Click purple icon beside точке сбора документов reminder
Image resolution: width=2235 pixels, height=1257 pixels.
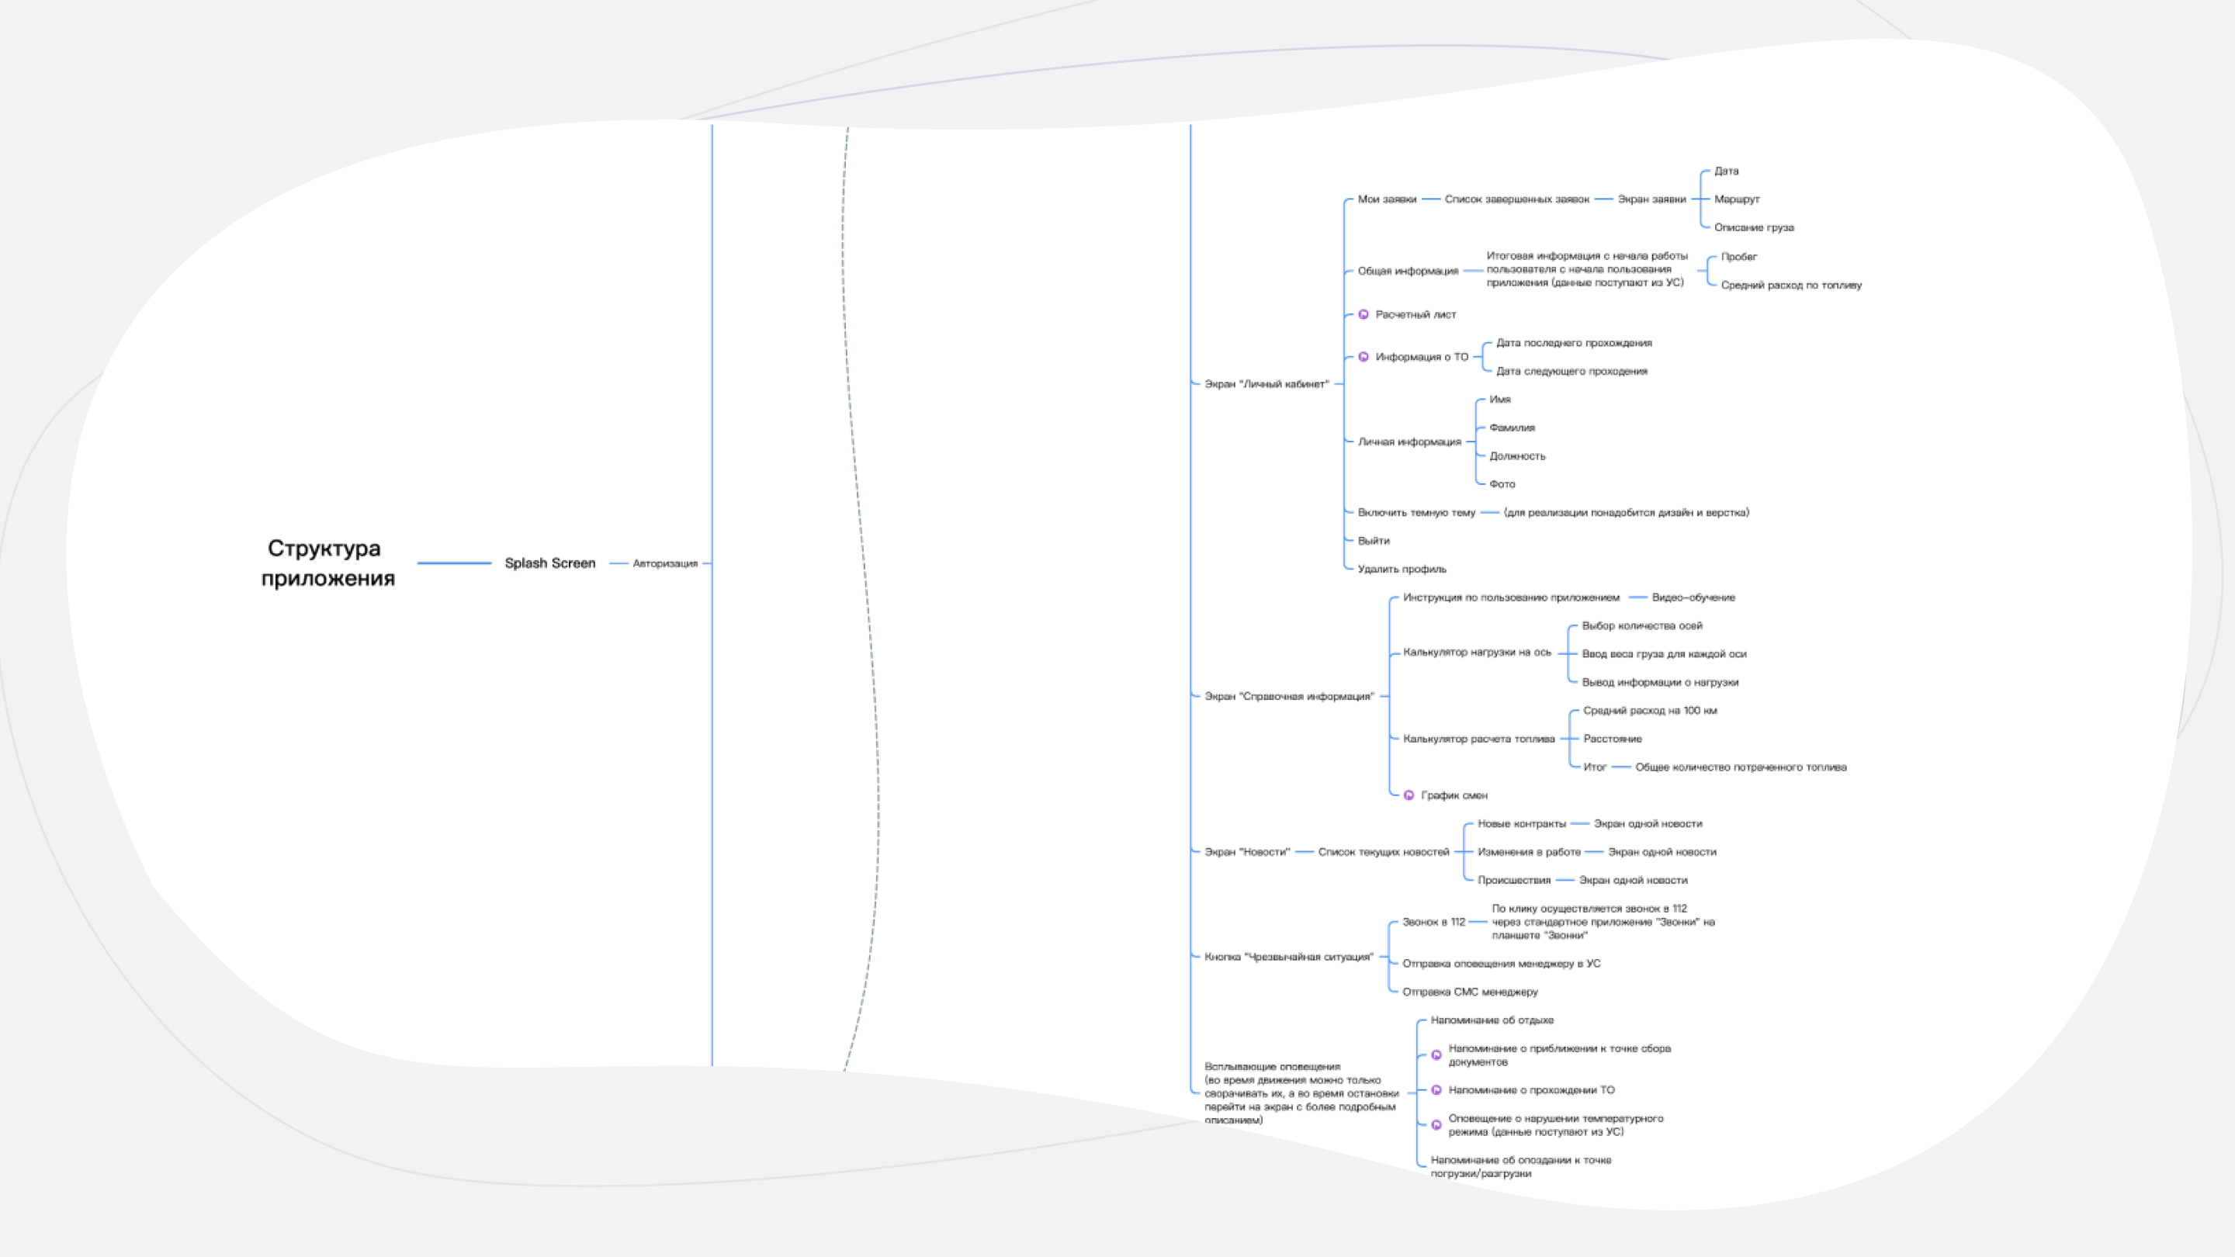pyautogui.click(x=1436, y=1056)
